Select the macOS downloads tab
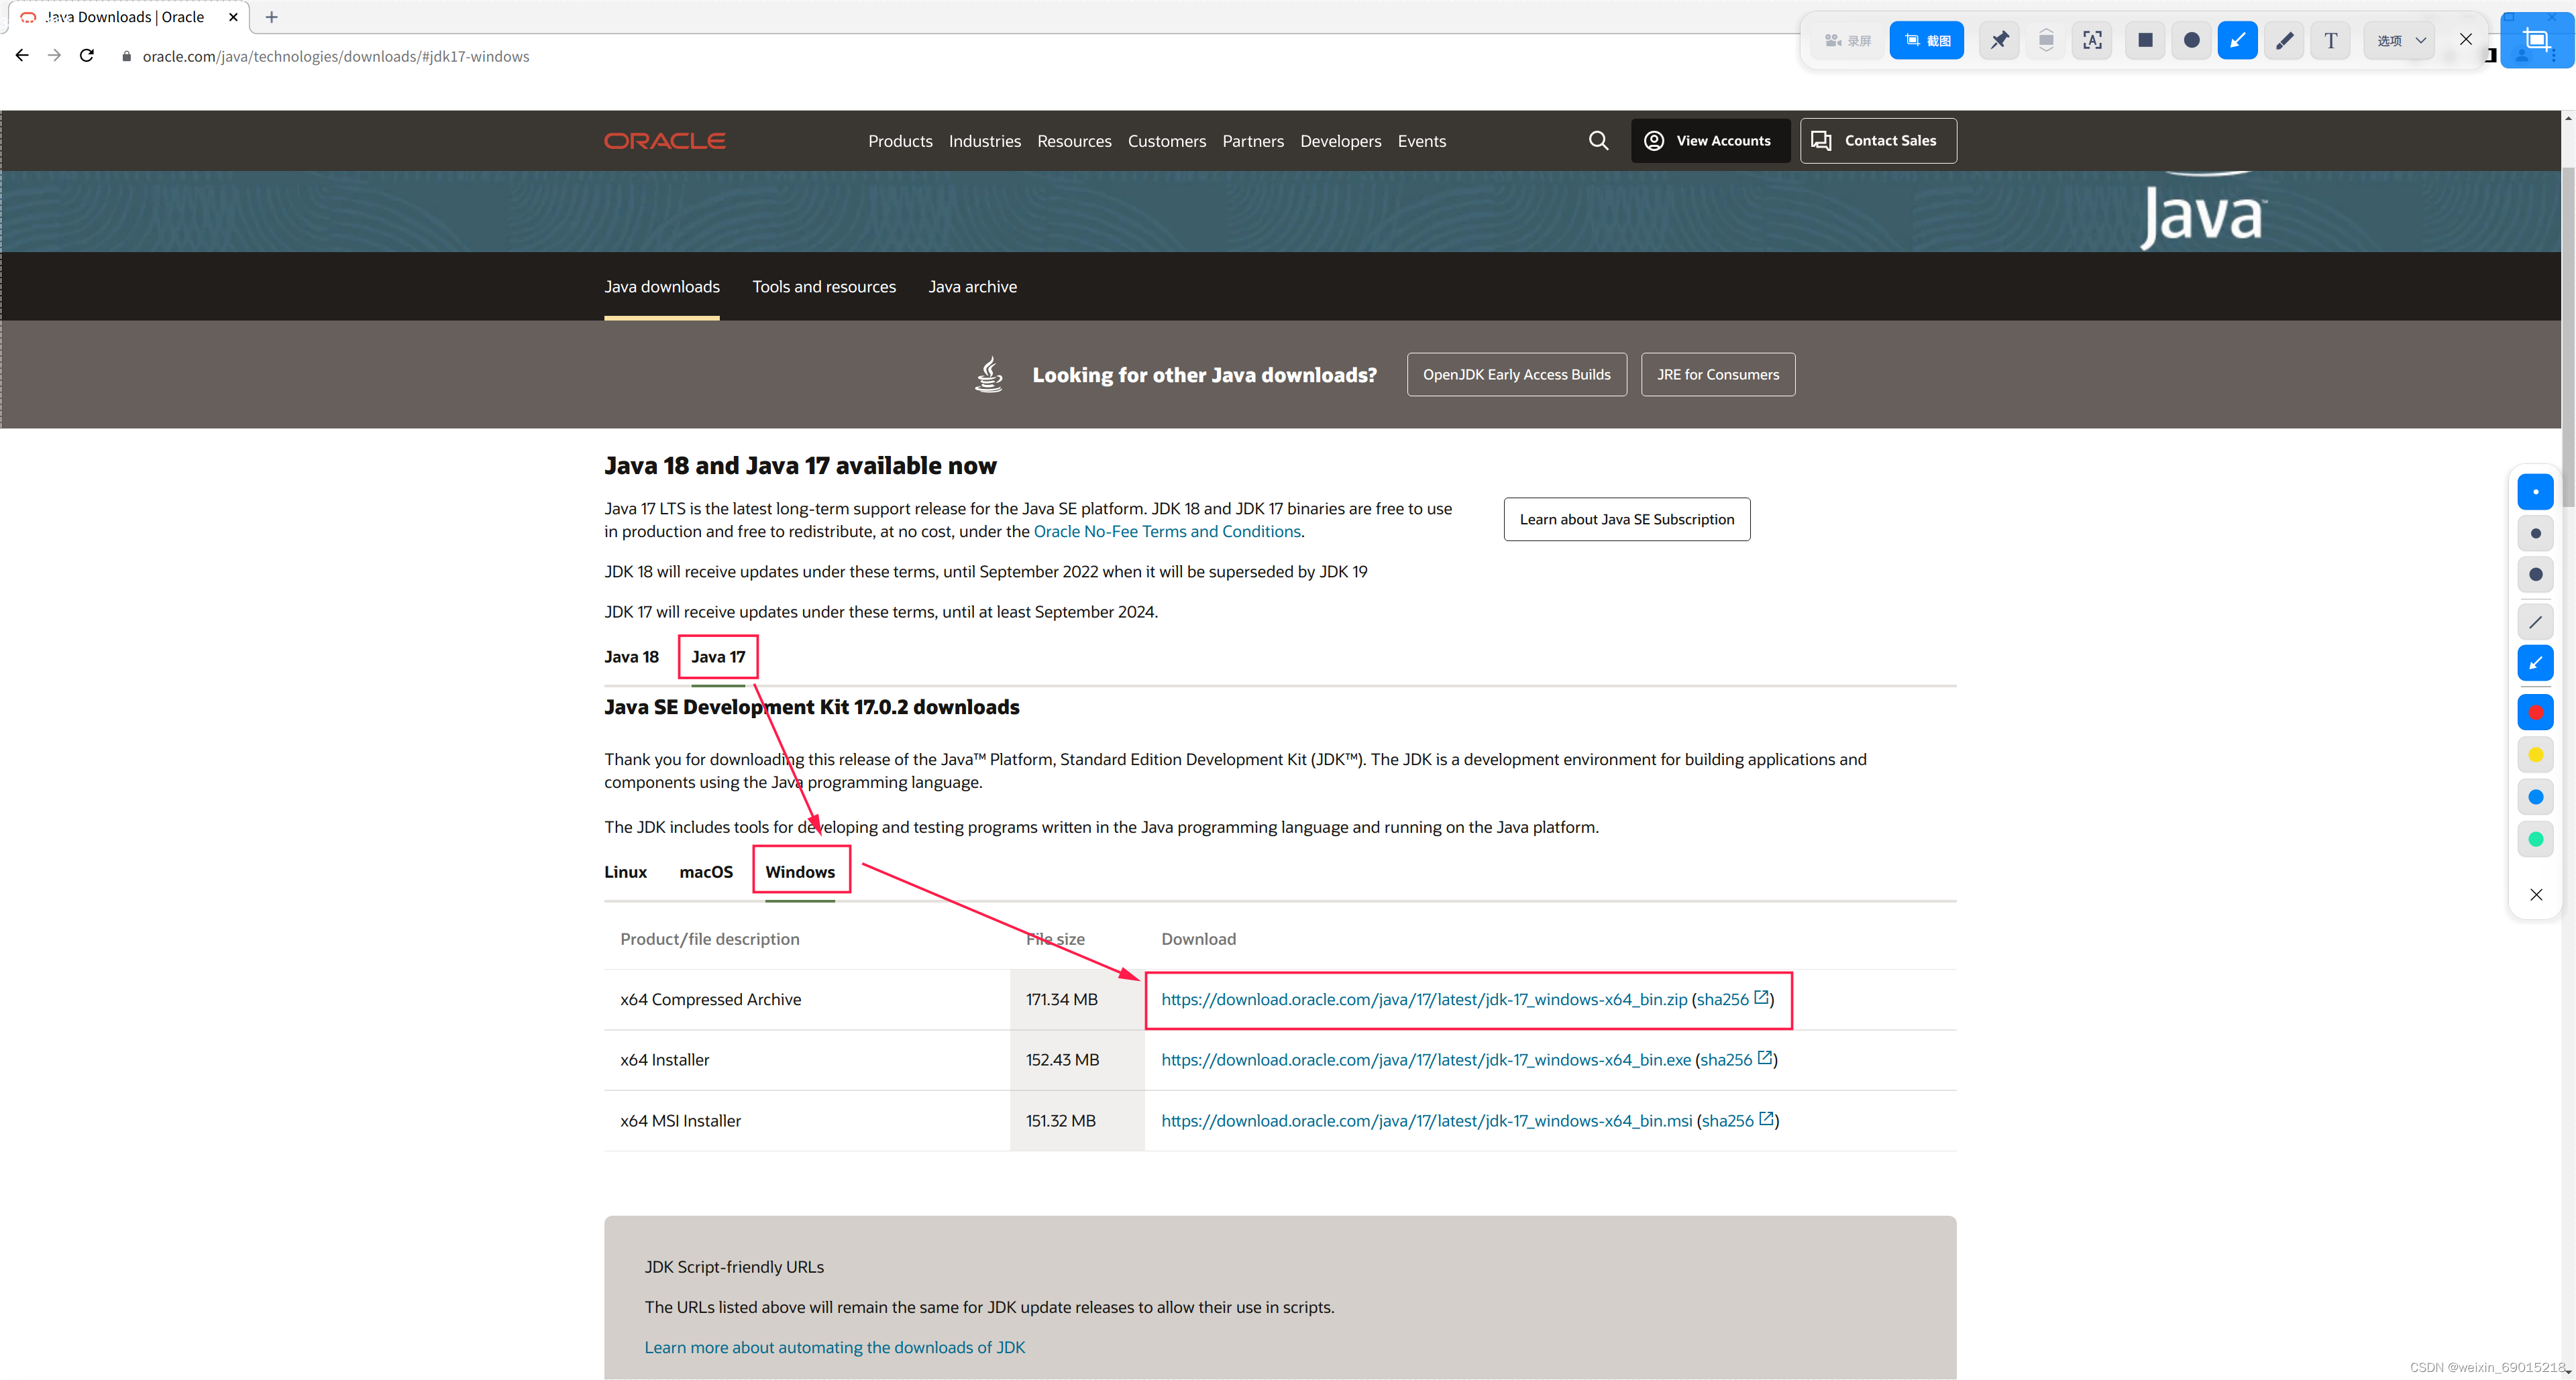 [x=706, y=871]
